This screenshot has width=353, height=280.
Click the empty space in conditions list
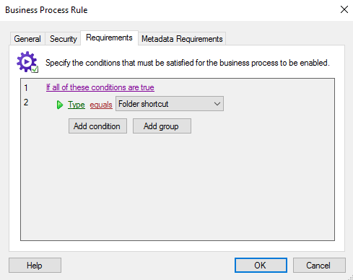pos(178,188)
